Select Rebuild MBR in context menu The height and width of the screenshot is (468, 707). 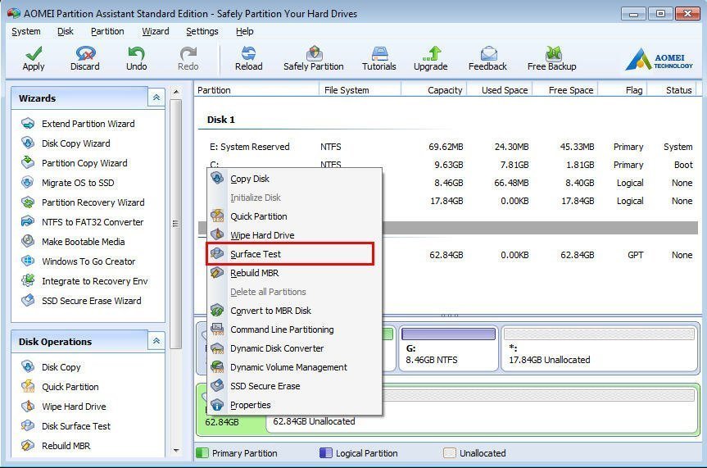click(x=294, y=273)
